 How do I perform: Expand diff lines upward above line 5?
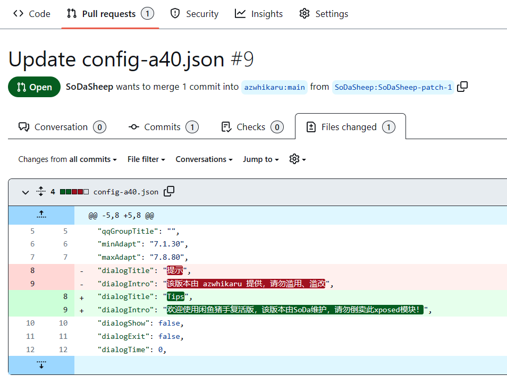coord(41,215)
